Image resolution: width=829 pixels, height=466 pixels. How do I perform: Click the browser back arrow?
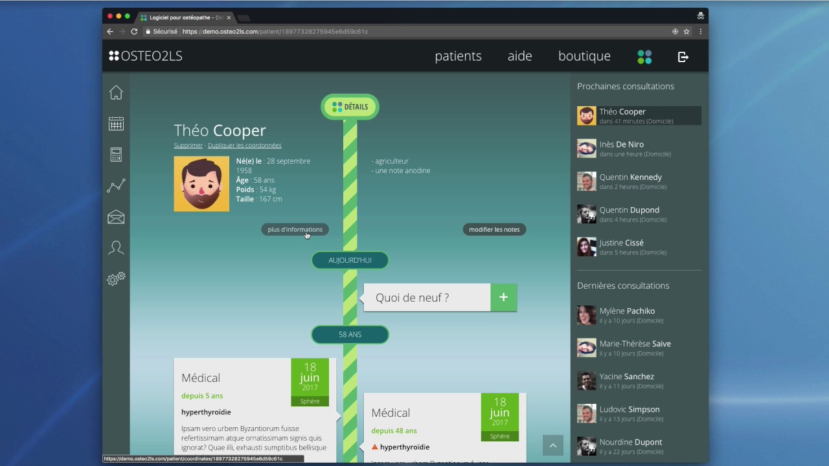(110, 31)
